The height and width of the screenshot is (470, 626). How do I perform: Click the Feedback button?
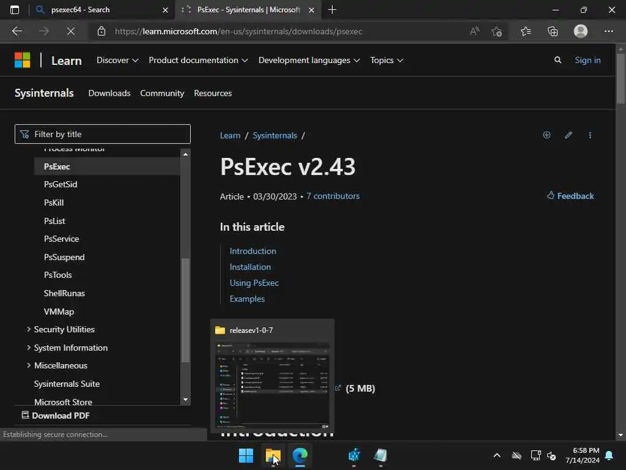click(x=570, y=196)
